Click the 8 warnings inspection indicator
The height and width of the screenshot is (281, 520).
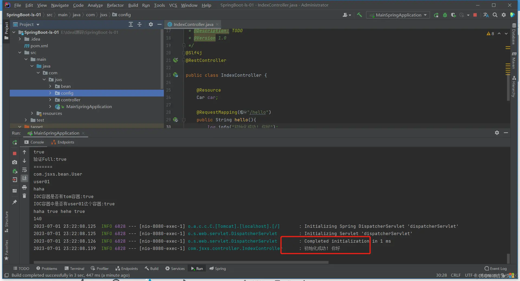tap(490, 34)
